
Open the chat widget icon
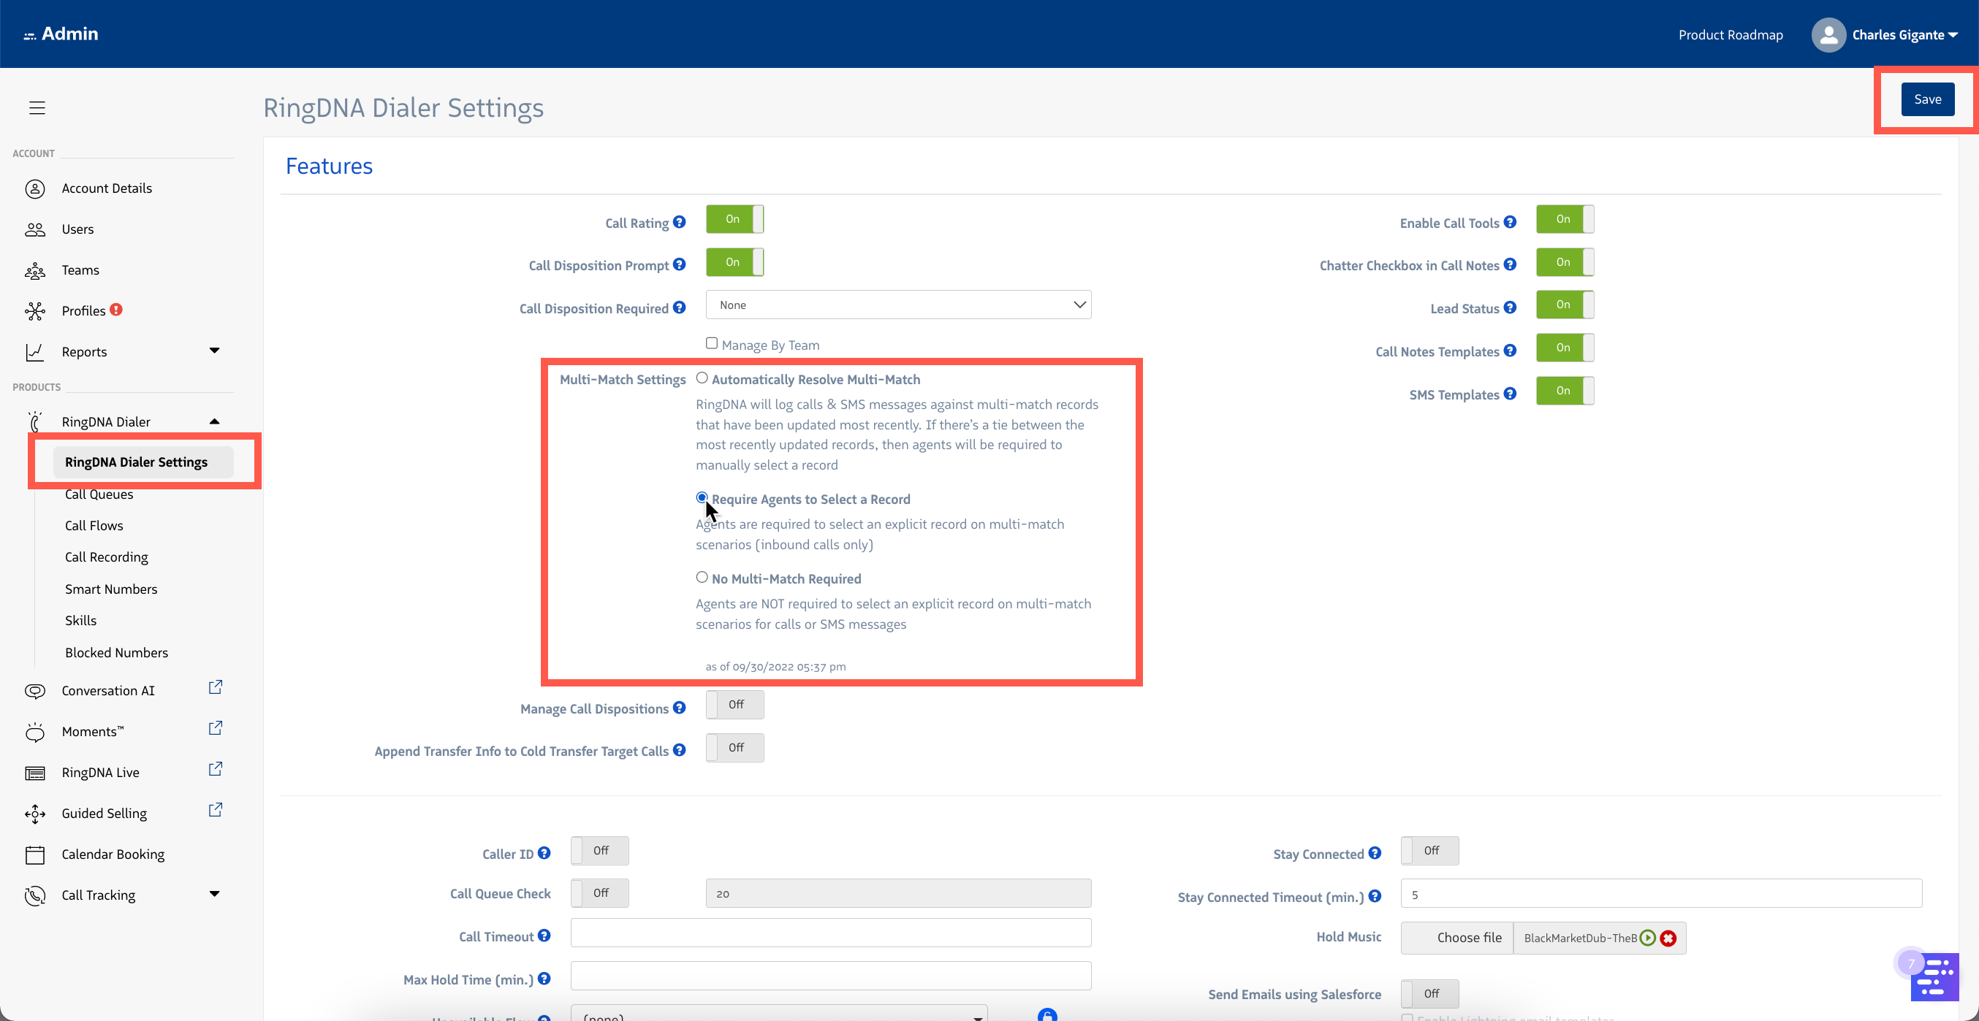(1934, 976)
